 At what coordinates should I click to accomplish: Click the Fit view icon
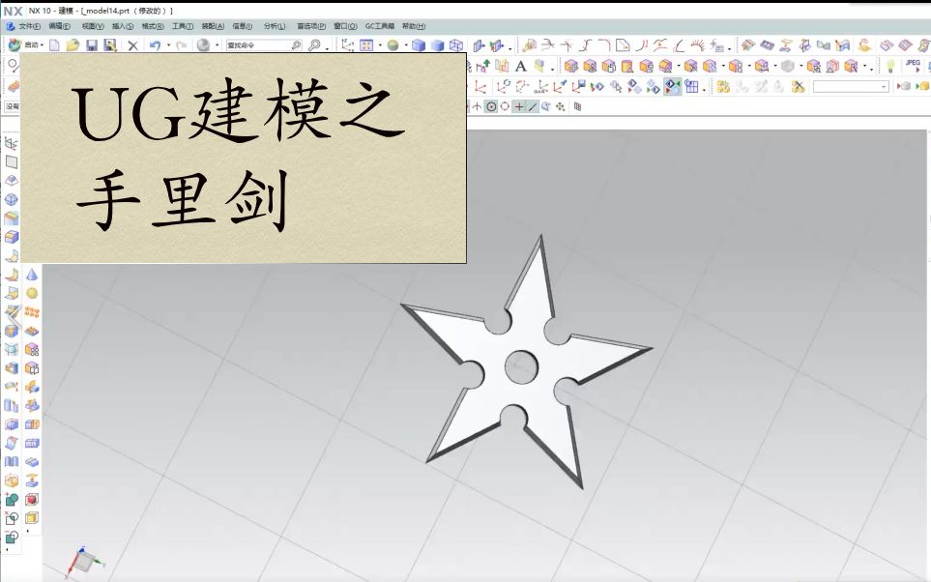(366, 45)
